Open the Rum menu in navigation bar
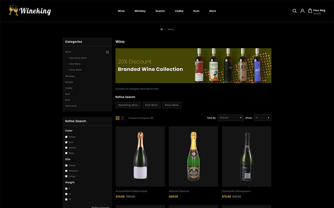Image resolution: width=334 pixels, height=208 pixels. [x=196, y=11]
